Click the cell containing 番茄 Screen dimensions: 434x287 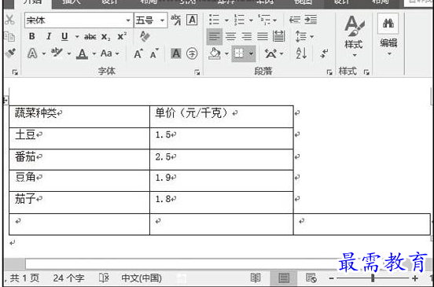[x=79, y=160]
